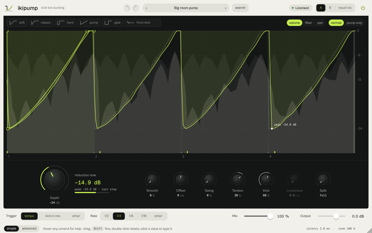Open other rate options
Viewport: 372px width, 233px height.
click(158, 216)
